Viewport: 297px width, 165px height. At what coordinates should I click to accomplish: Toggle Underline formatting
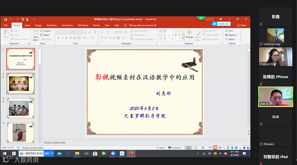66,38
